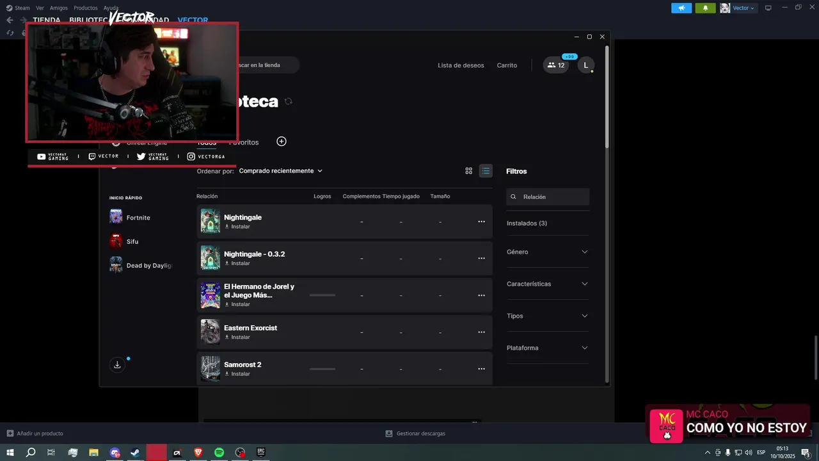Click Instalar under El Hermano de Jorel

point(237,304)
